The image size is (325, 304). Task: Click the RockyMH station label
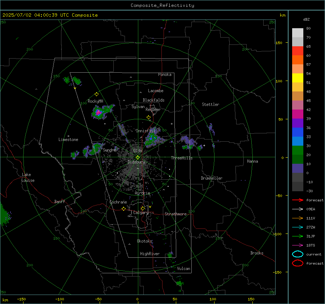95,101
